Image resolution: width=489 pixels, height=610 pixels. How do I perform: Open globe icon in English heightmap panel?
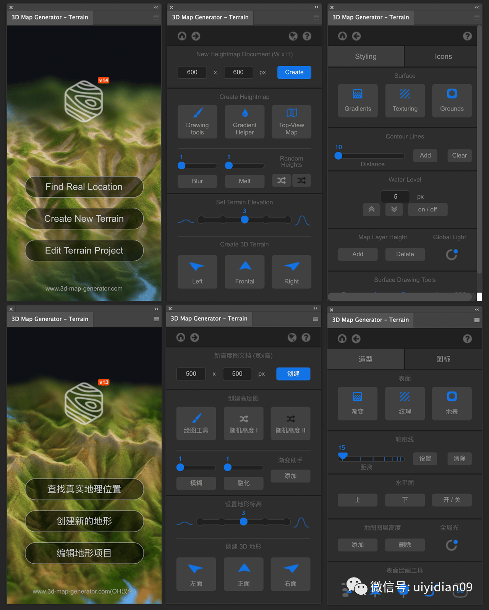click(x=293, y=36)
